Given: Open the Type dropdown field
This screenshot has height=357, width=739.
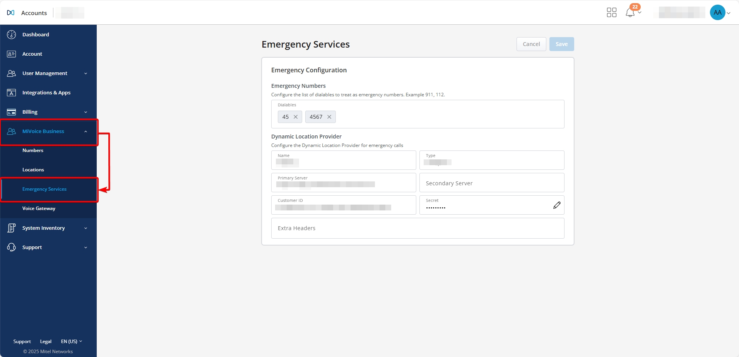Looking at the screenshot, I should click(x=492, y=160).
